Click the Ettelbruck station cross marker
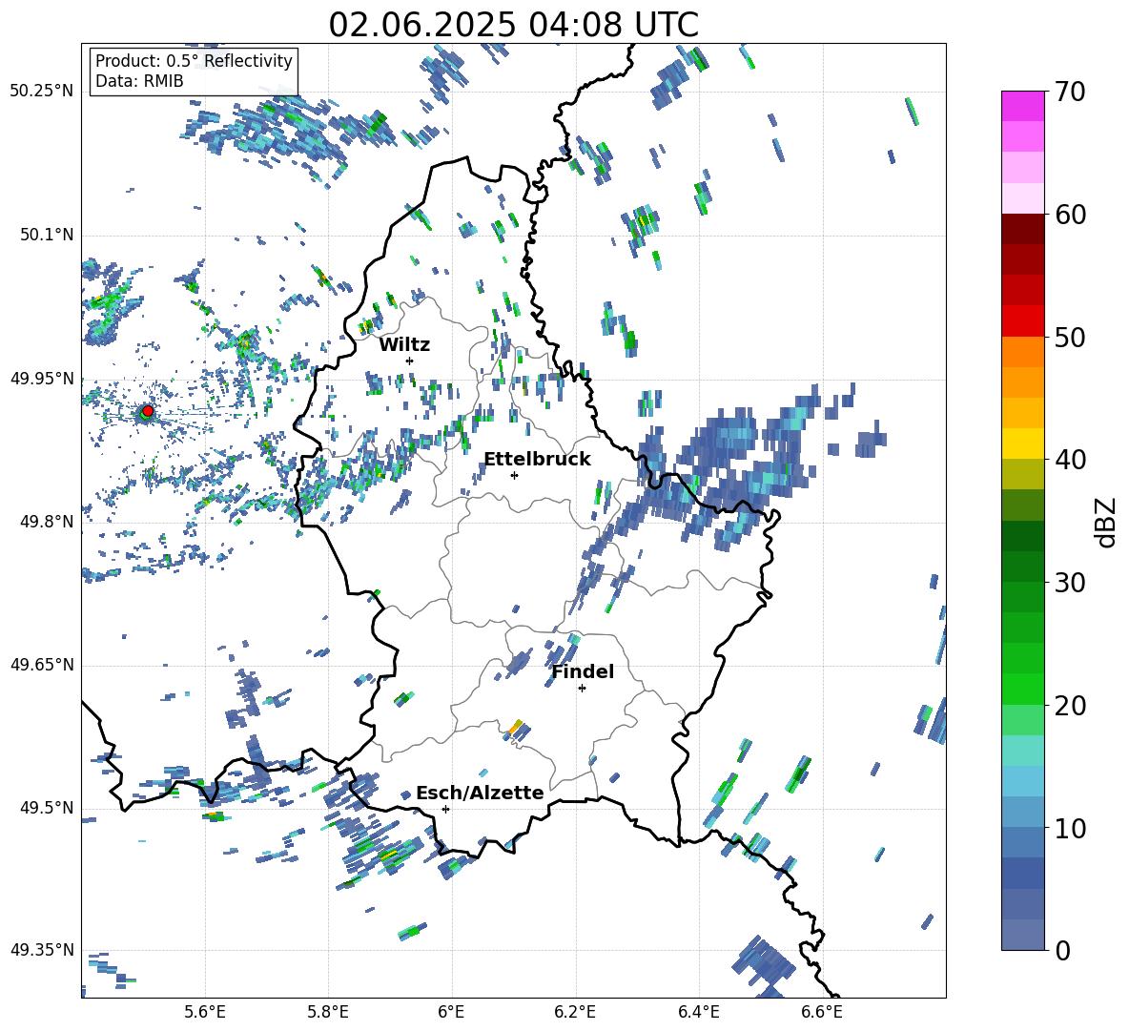This screenshot has height=1031, width=1129. pyautogui.click(x=514, y=475)
